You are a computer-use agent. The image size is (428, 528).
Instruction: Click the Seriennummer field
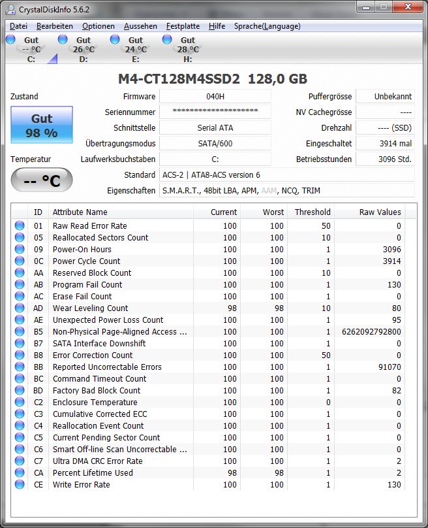pyautogui.click(x=215, y=112)
